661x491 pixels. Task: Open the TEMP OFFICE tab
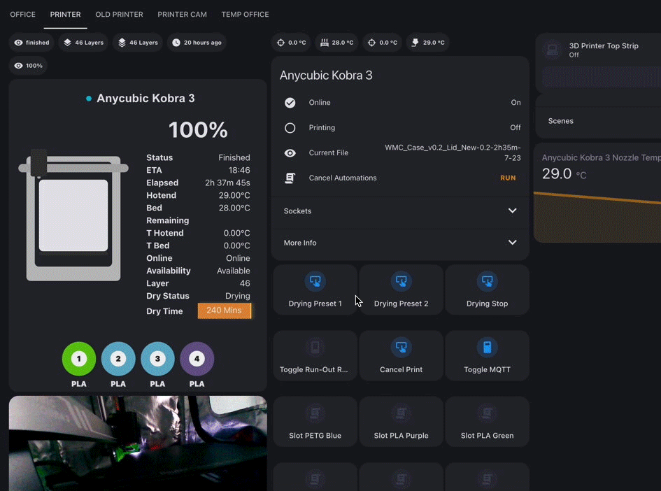click(245, 14)
